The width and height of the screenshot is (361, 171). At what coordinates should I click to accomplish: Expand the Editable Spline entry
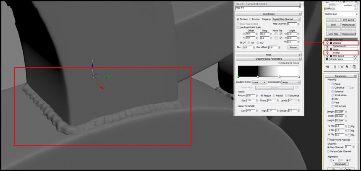[327, 59]
